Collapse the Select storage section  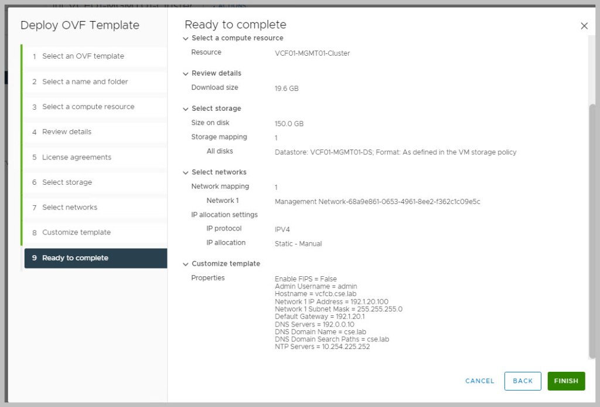tap(186, 108)
